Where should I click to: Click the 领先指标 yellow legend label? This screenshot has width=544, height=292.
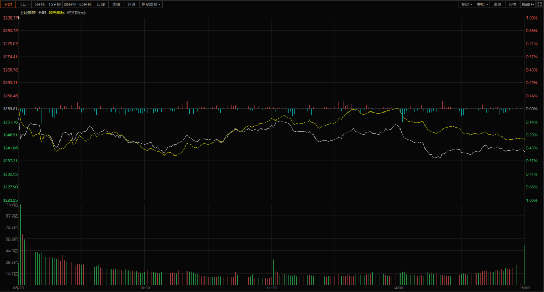tap(56, 12)
